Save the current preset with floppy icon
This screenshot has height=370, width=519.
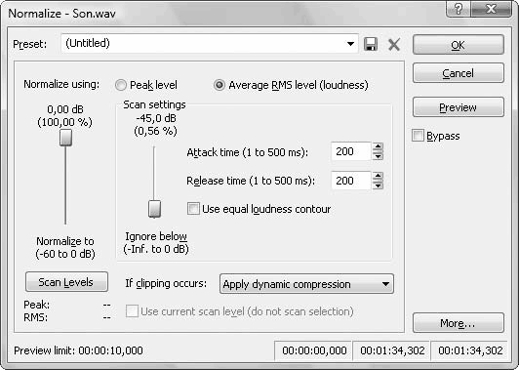pos(371,44)
